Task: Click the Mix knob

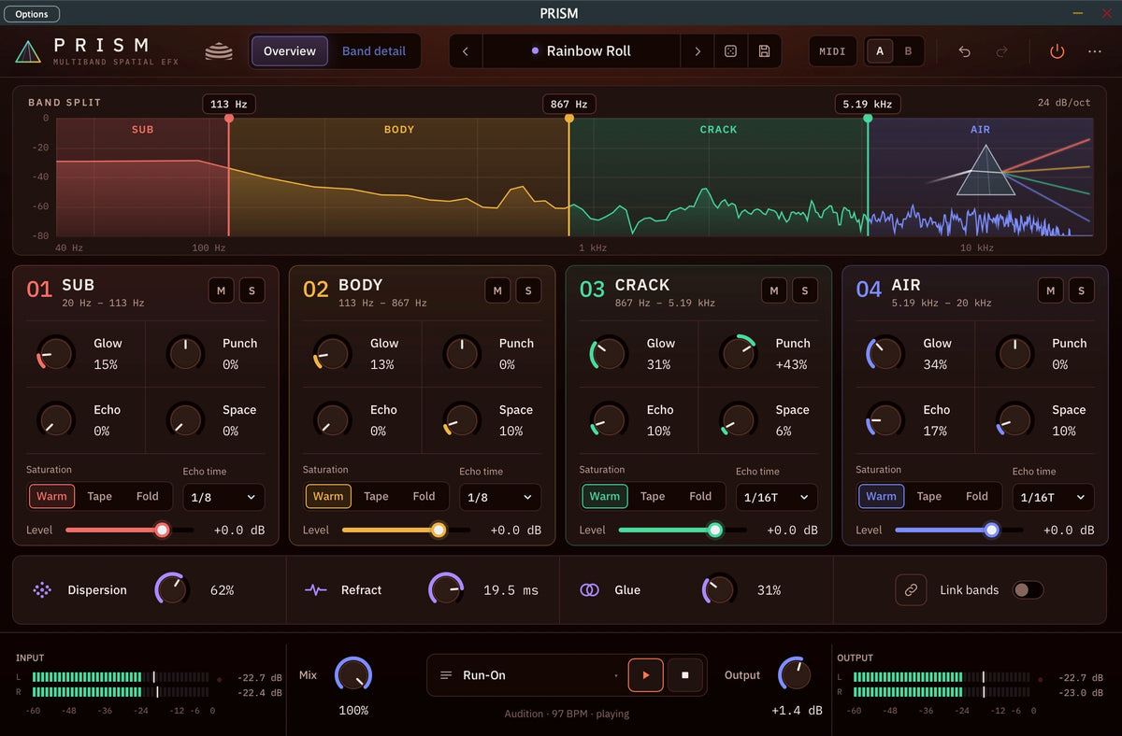Action: 353,674
